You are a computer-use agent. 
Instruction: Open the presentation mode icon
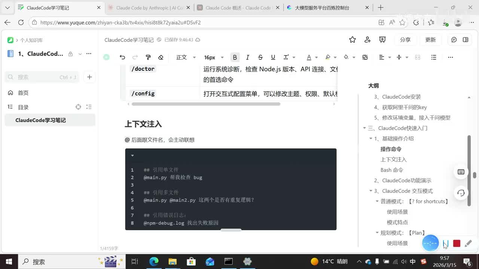pyautogui.click(x=382, y=40)
